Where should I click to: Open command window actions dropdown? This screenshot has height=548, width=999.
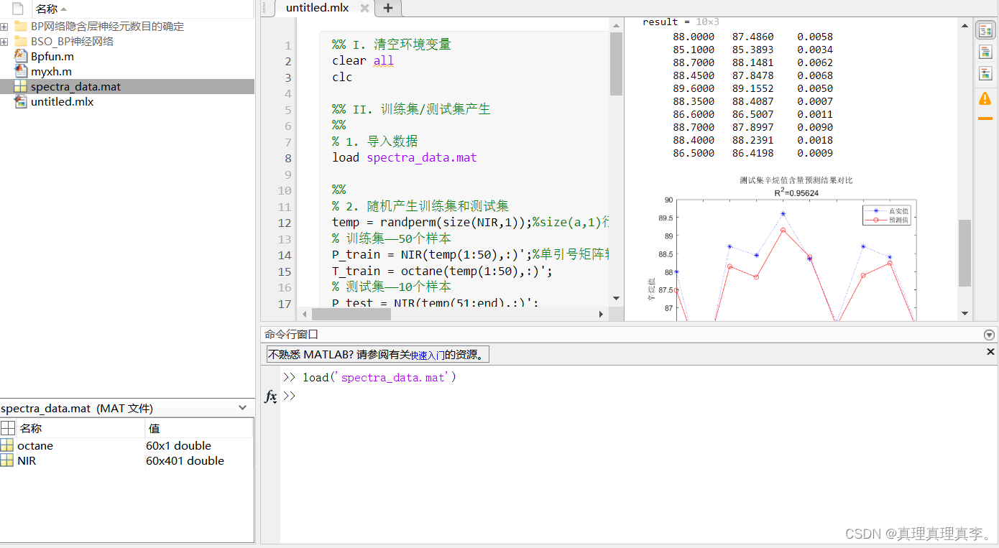990,335
